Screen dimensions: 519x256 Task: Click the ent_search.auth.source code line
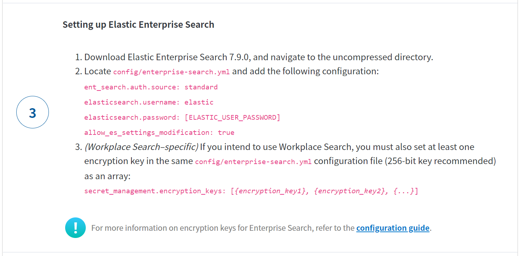(151, 87)
